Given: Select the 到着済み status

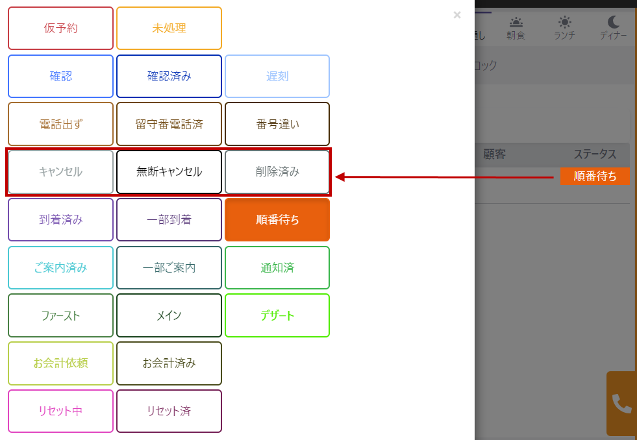Looking at the screenshot, I should point(60,219).
